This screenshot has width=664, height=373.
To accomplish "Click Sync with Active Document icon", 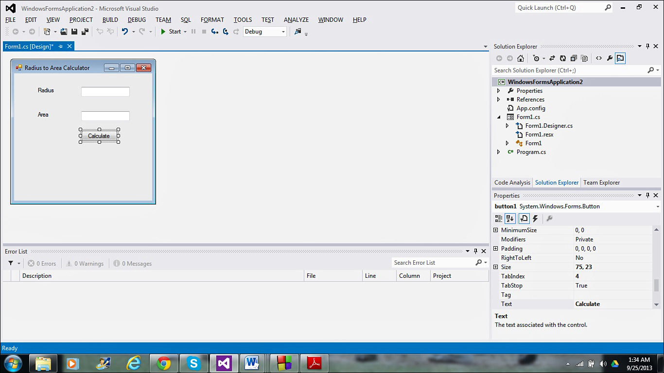I will point(552,58).
